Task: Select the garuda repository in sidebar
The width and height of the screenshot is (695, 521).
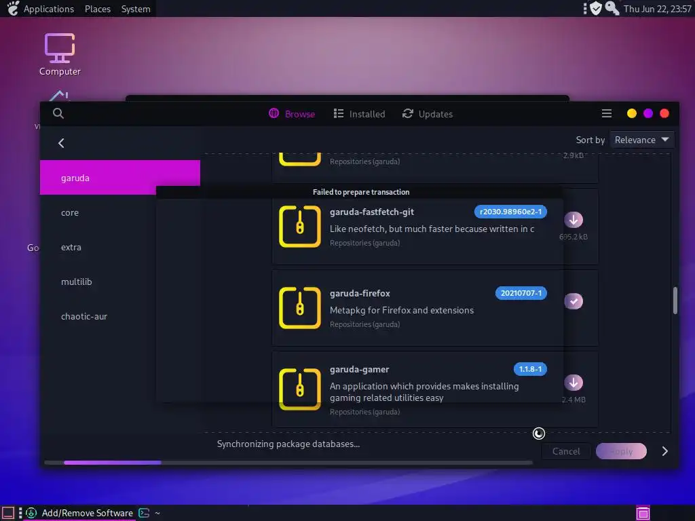Action: point(120,178)
